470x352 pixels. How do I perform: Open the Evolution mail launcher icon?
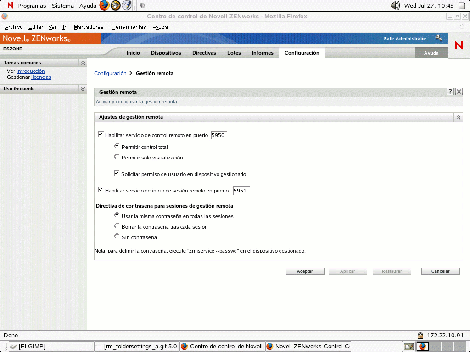(x=116, y=5)
